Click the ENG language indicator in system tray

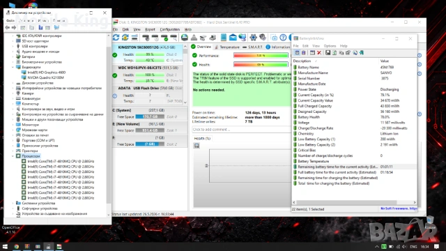coord(413,247)
